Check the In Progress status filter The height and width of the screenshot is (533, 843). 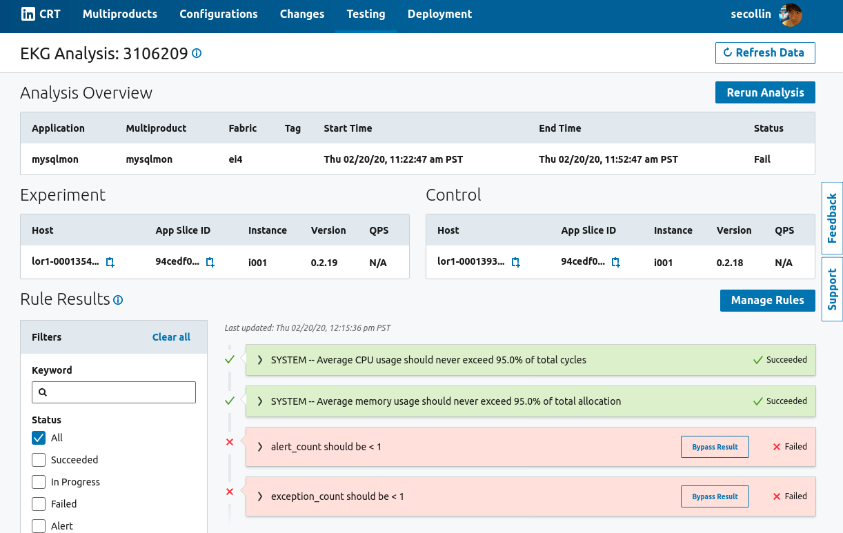click(39, 482)
